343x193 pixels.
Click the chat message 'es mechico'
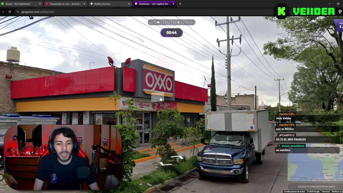click(283, 150)
